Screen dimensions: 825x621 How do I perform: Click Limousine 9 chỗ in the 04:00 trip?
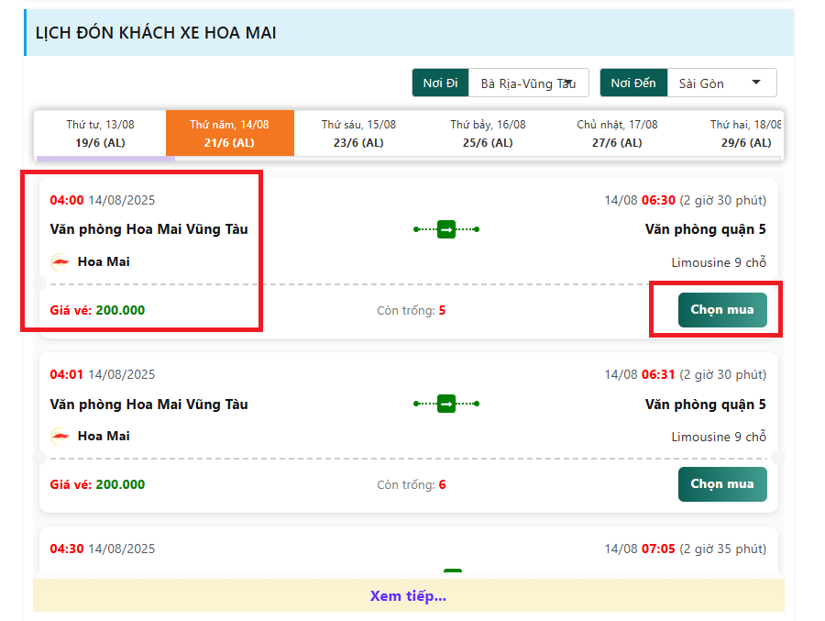[x=719, y=262]
